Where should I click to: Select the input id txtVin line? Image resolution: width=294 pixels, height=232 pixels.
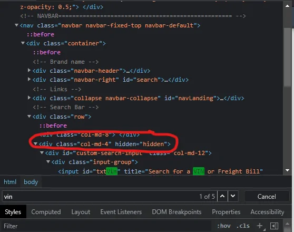coord(160,171)
